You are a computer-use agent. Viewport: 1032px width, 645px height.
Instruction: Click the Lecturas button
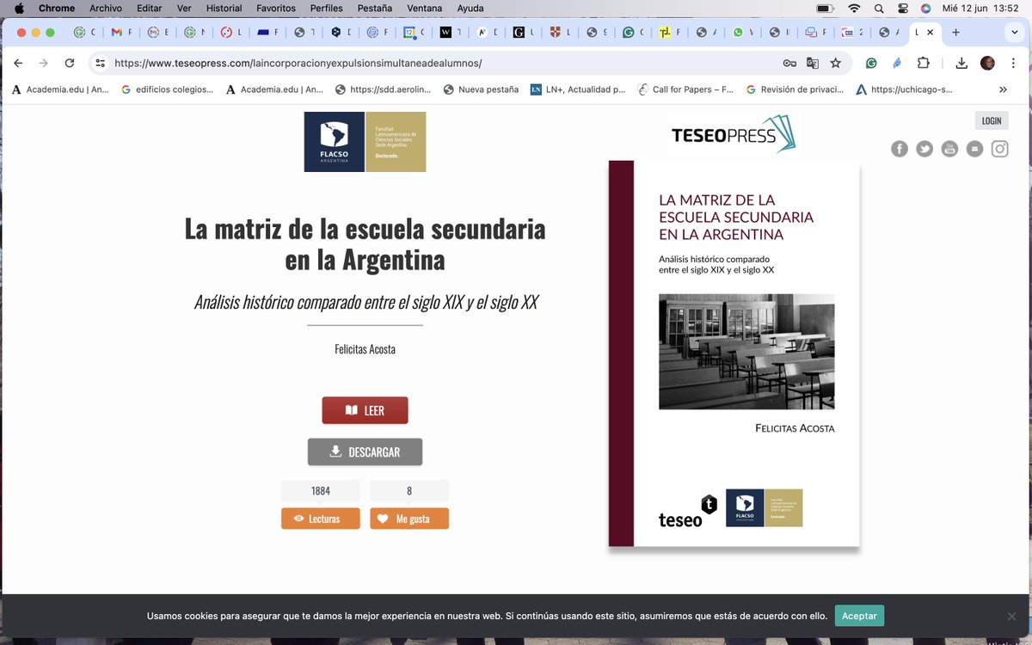pyautogui.click(x=321, y=519)
